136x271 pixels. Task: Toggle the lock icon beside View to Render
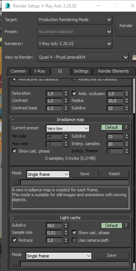(133, 57)
